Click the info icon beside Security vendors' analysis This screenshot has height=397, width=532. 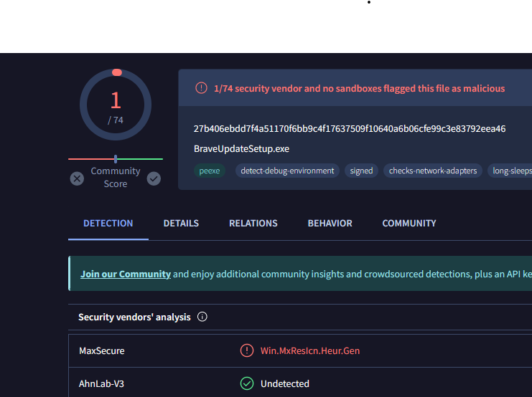pyautogui.click(x=202, y=317)
